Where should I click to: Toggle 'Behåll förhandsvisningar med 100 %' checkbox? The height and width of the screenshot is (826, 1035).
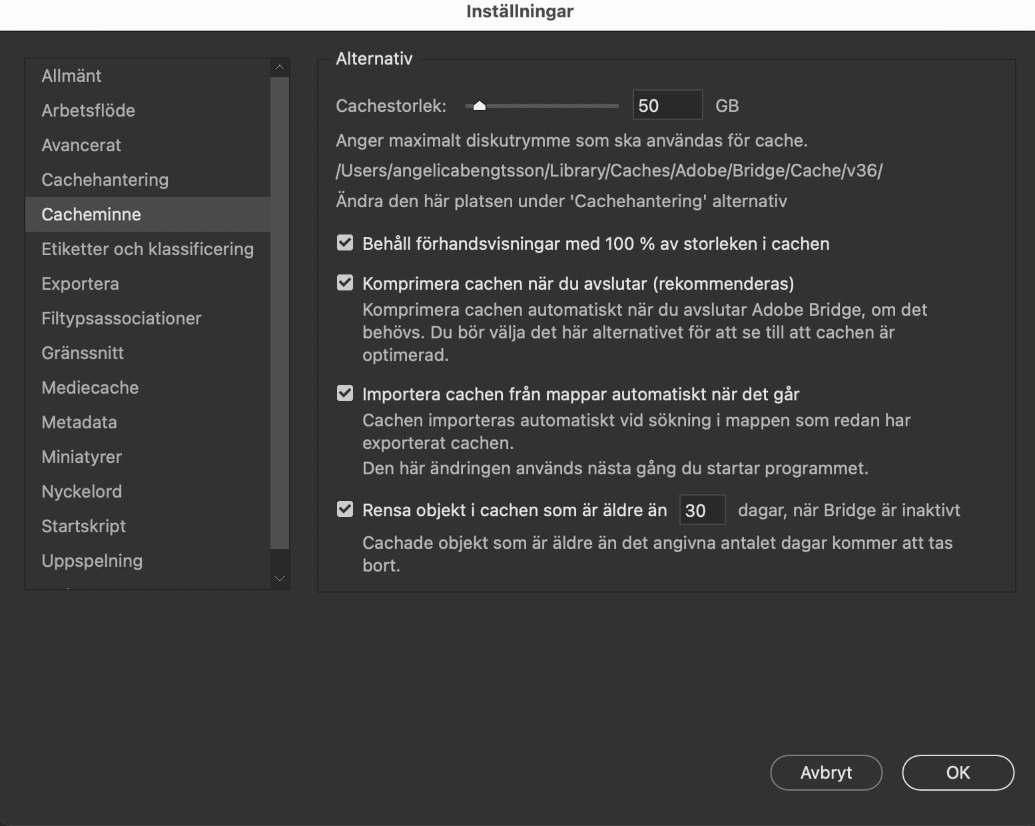pos(345,243)
